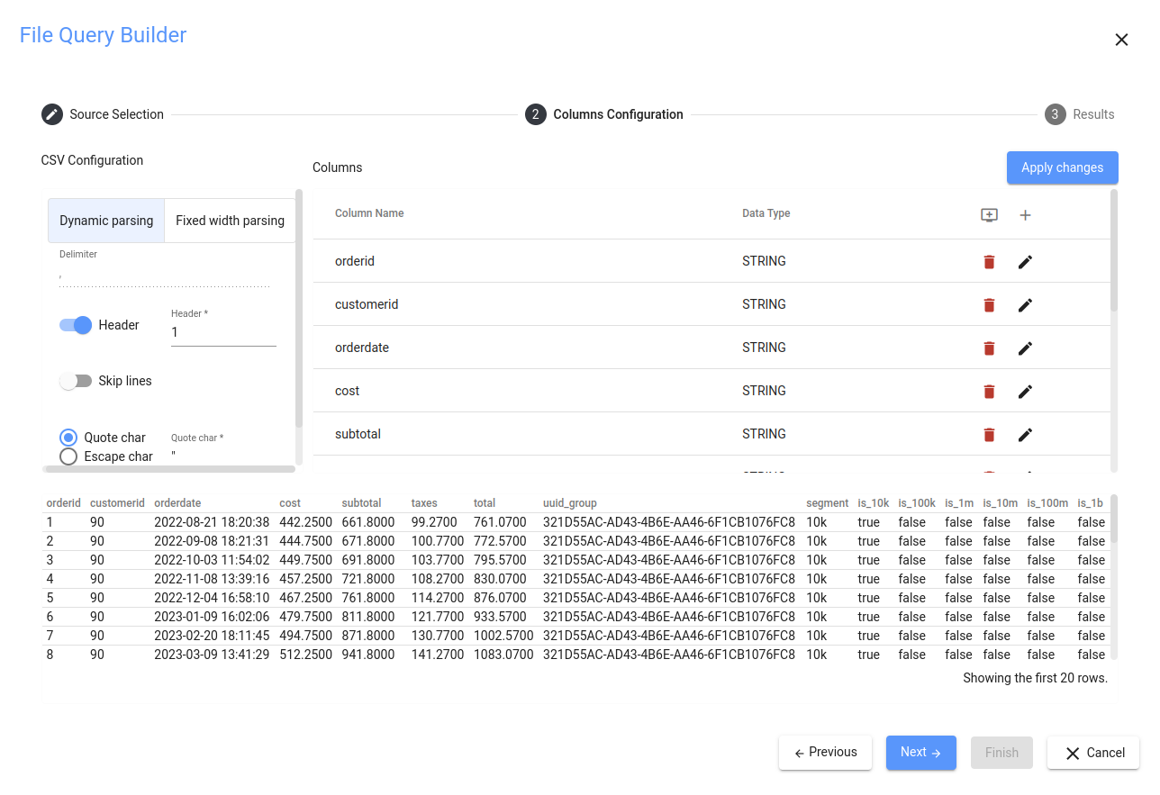Click the plus icon to add column

tap(1025, 215)
